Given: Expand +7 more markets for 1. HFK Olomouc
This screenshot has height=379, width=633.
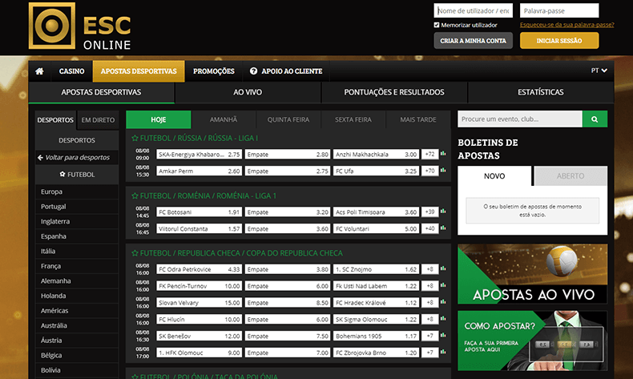Looking at the screenshot, I should pyautogui.click(x=430, y=353).
